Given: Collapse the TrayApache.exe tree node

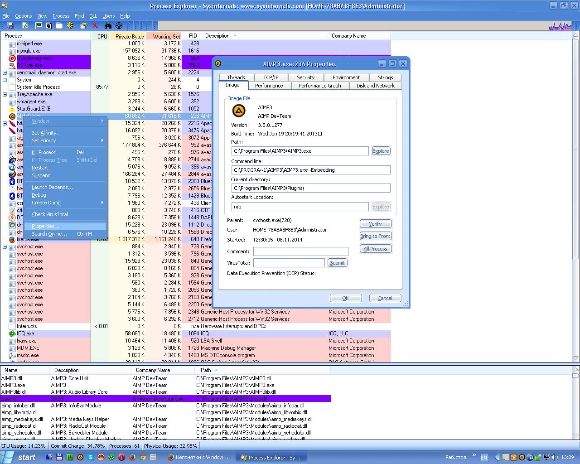Looking at the screenshot, I should point(5,94).
